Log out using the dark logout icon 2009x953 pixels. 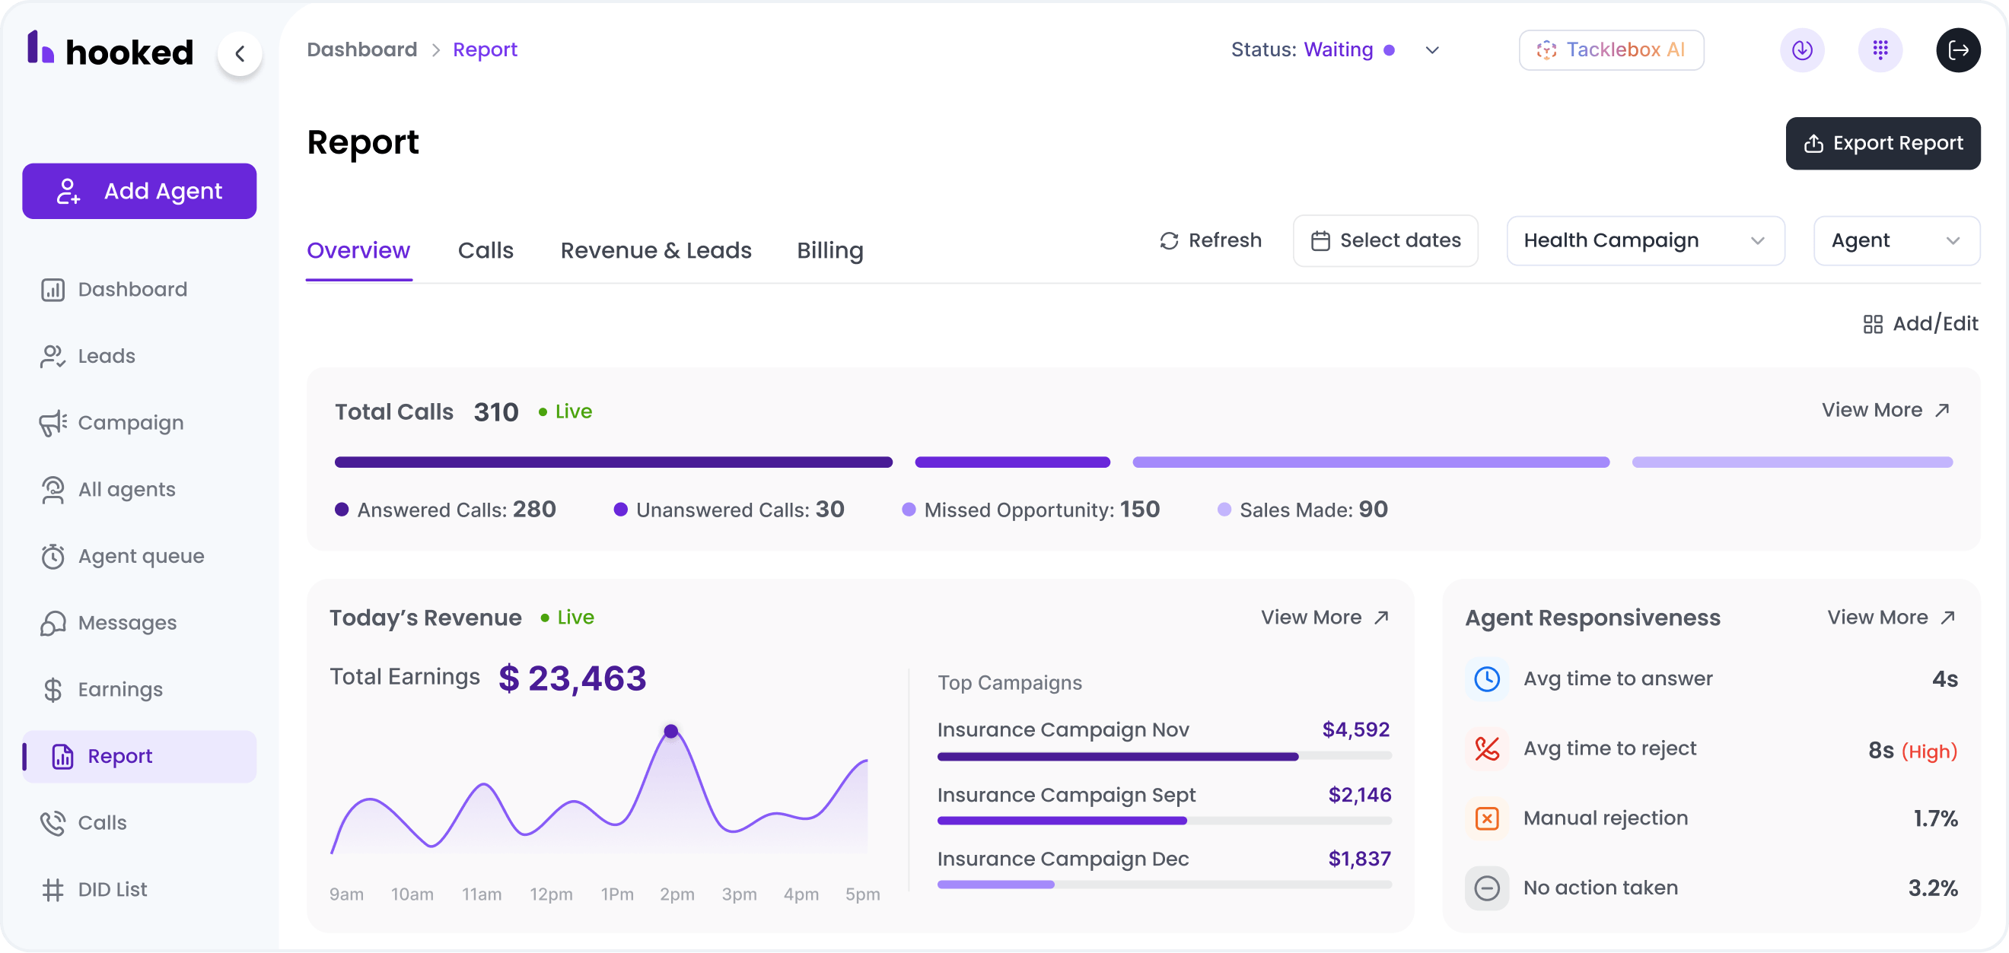click(1957, 50)
